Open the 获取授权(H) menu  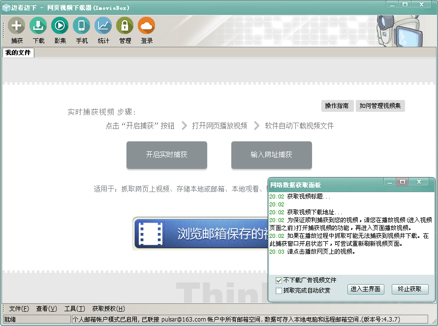click(x=108, y=309)
